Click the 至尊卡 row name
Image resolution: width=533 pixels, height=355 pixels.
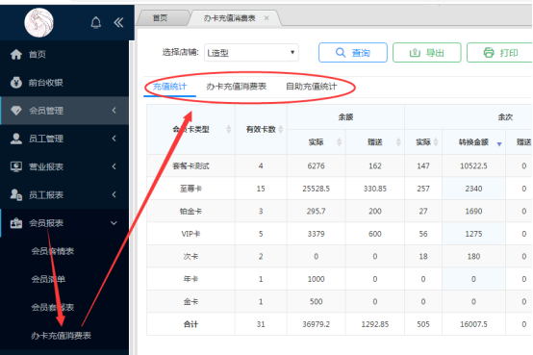190,189
